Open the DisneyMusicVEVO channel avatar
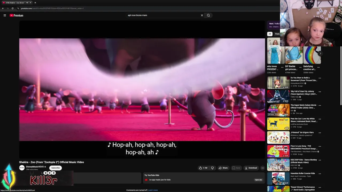This screenshot has width=342, height=192. [22, 168]
